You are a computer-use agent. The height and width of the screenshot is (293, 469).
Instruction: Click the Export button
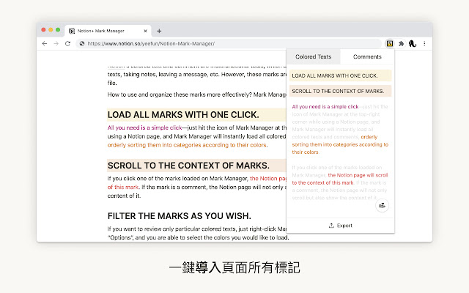[341, 226]
